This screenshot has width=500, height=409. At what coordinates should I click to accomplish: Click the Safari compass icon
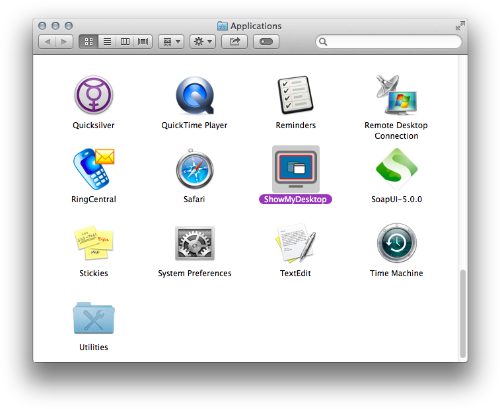tap(194, 168)
